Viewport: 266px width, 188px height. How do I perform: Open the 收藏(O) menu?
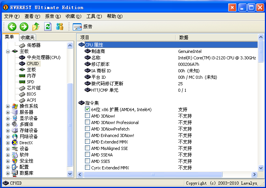74,16
